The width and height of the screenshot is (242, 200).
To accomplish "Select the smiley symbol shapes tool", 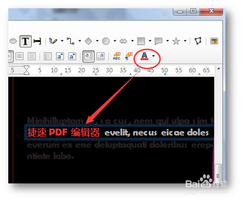I will (106, 41).
